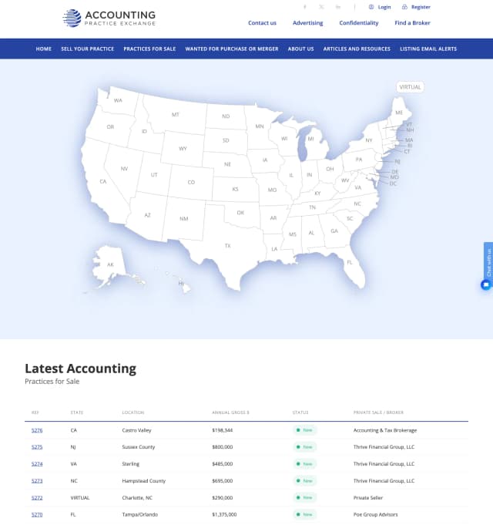
Task: Open Listing Email Alerts page
Action: [x=428, y=49]
